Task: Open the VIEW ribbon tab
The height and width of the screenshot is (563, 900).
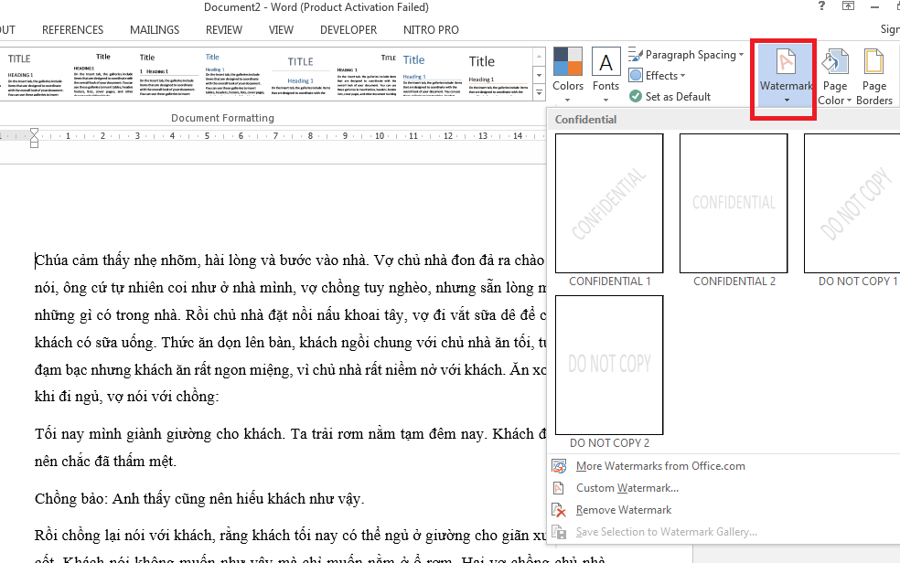Action: [282, 30]
